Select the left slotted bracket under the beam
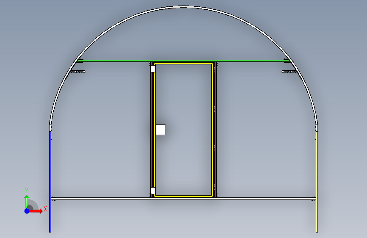The image size is (367, 238). click(x=78, y=72)
